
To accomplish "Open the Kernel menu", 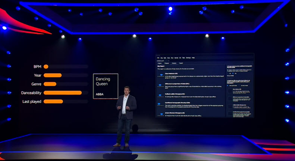I will pos(176,58).
